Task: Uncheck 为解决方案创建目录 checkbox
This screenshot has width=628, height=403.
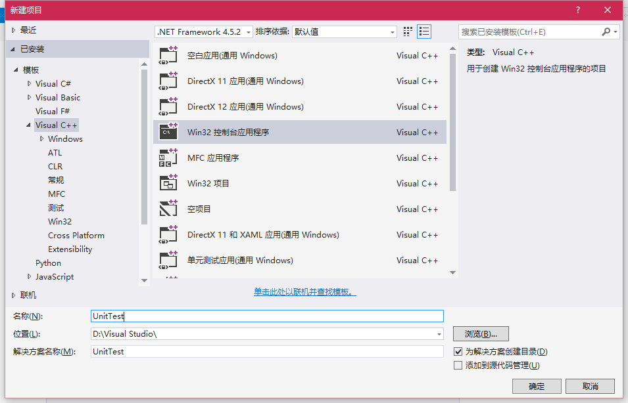Action: coord(458,352)
